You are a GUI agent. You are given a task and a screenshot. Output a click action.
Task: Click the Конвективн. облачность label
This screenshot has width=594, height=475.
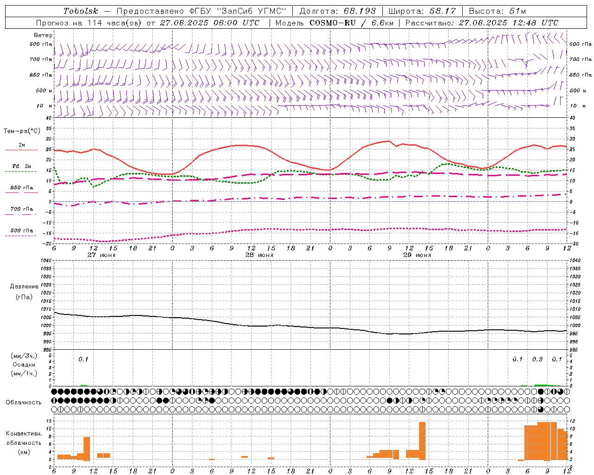[24, 443]
